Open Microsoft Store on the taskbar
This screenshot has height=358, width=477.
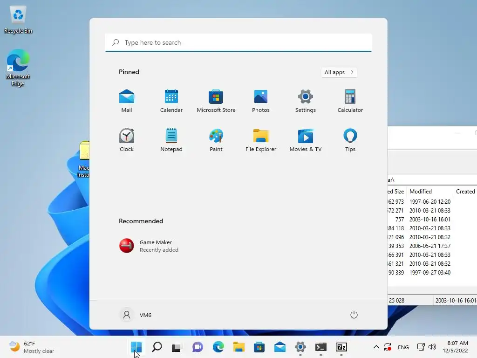[259, 347]
